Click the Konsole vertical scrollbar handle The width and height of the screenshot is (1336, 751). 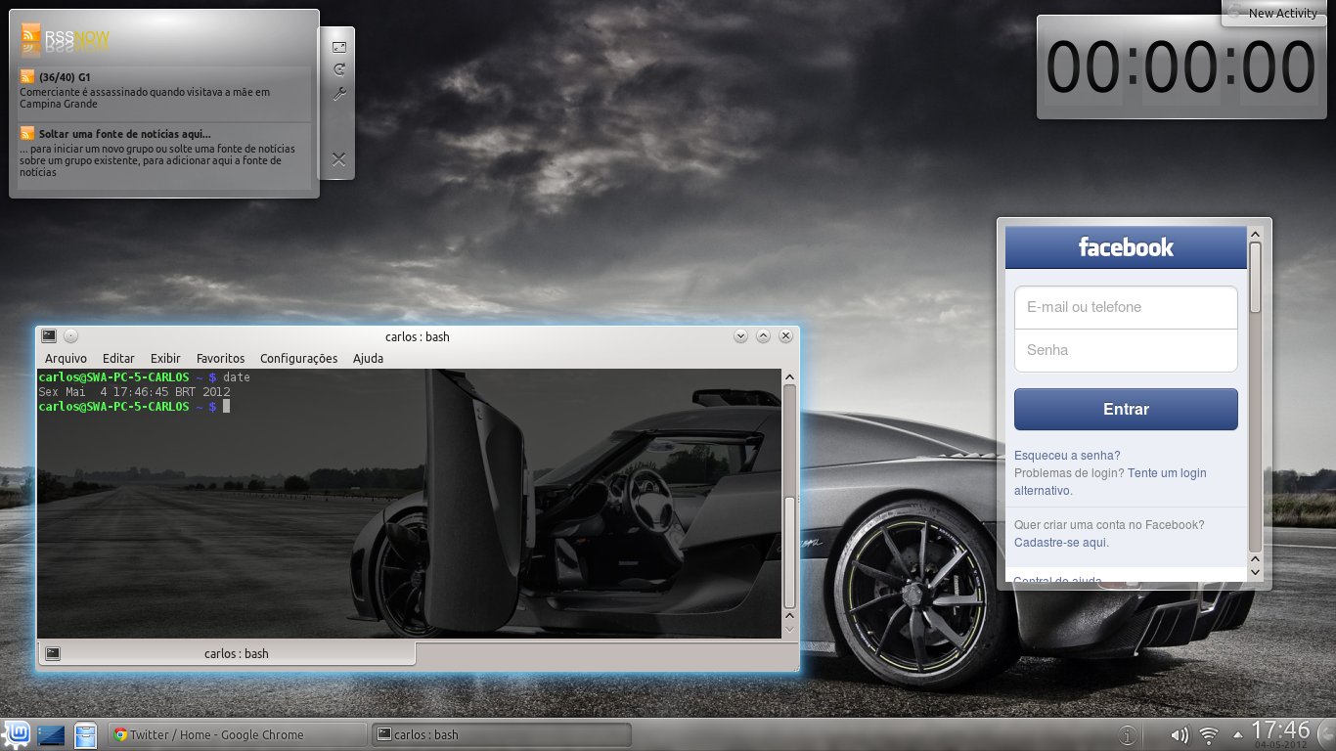click(790, 552)
